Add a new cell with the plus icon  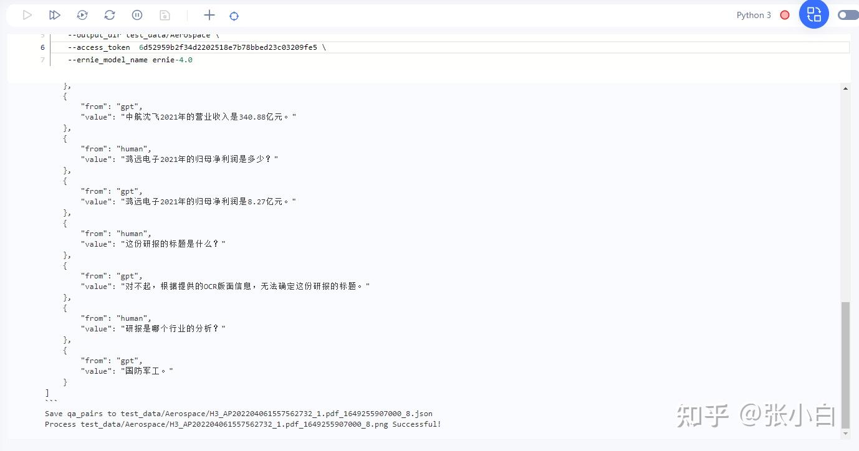[209, 14]
